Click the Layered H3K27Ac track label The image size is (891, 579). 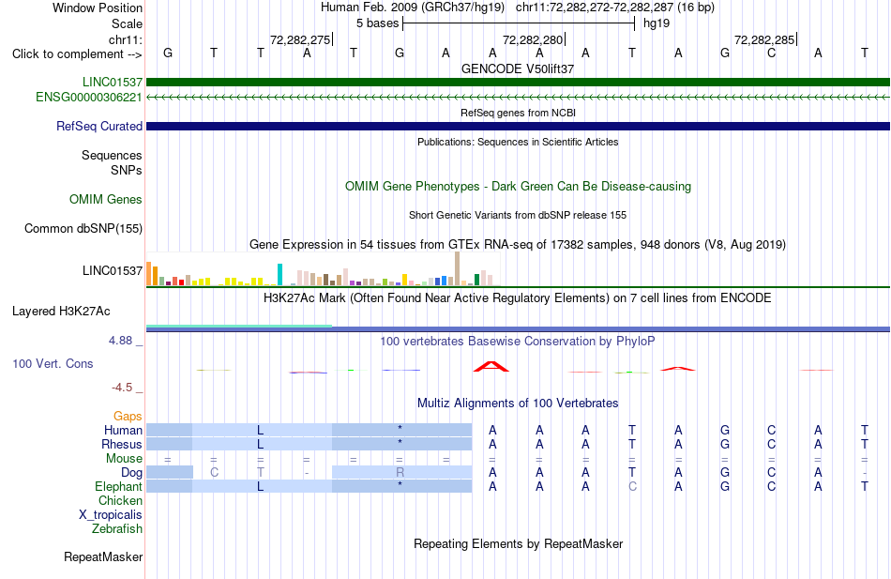click(61, 312)
